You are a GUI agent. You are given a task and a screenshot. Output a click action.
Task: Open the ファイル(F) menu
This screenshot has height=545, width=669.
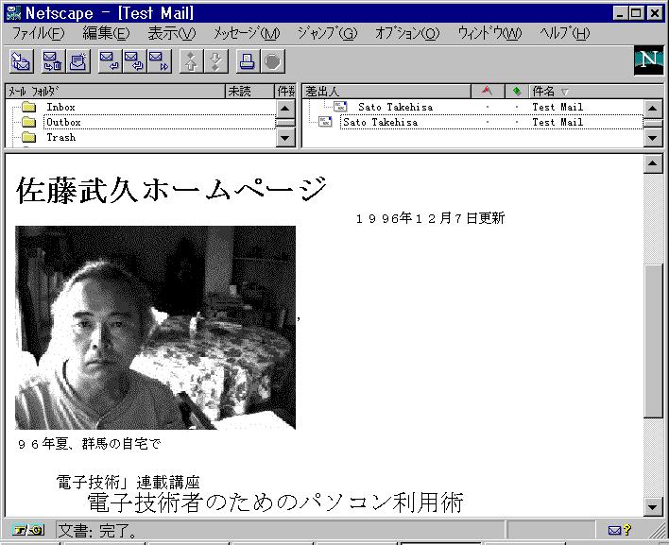[x=38, y=33]
